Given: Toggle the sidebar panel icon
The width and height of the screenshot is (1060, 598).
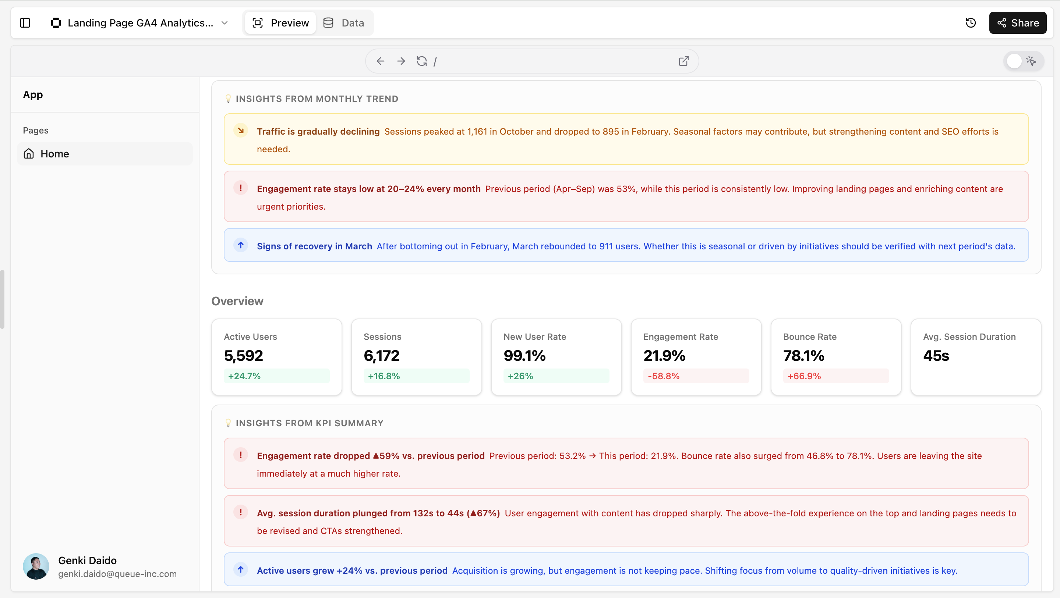Looking at the screenshot, I should click(x=25, y=23).
